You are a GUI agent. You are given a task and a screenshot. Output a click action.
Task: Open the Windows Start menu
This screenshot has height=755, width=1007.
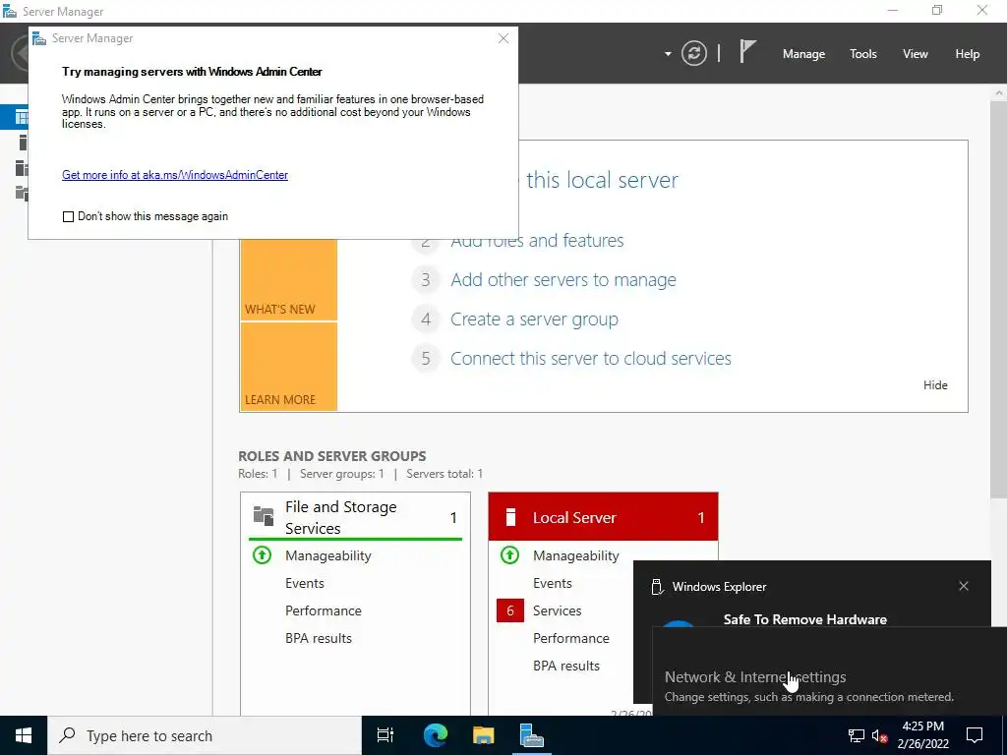coord(24,735)
